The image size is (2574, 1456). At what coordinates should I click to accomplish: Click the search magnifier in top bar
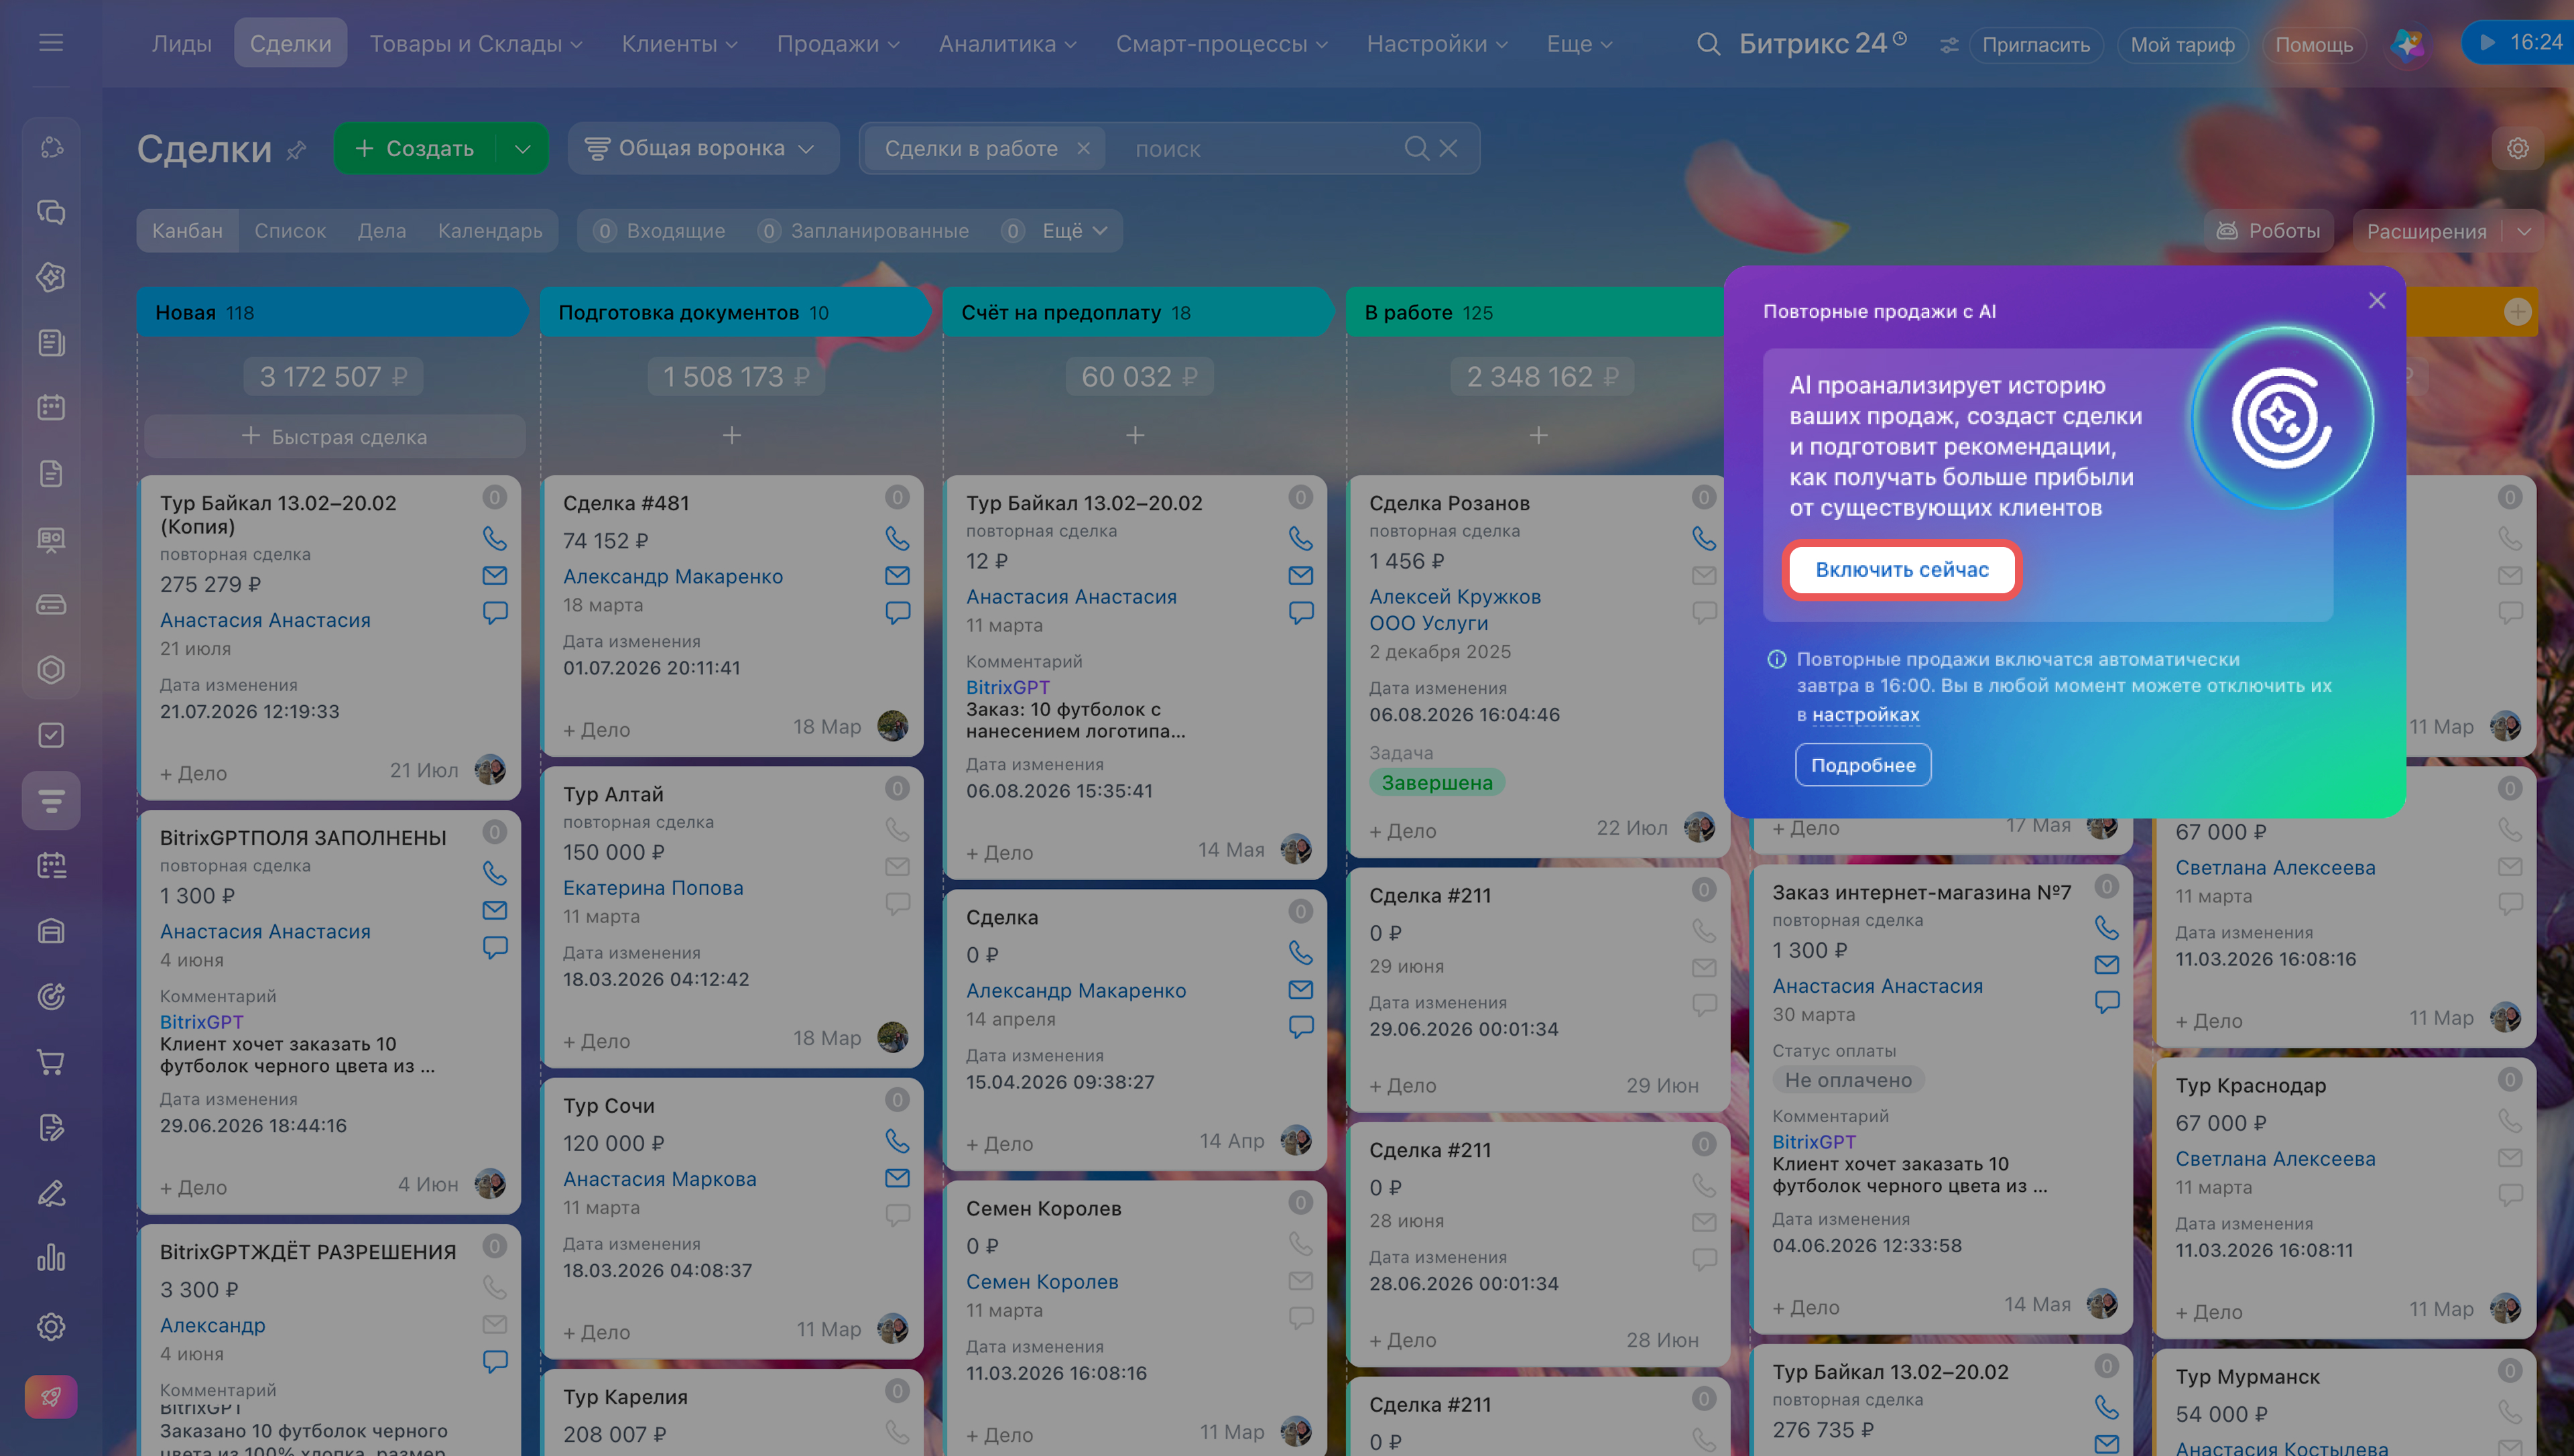(1709, 44)
